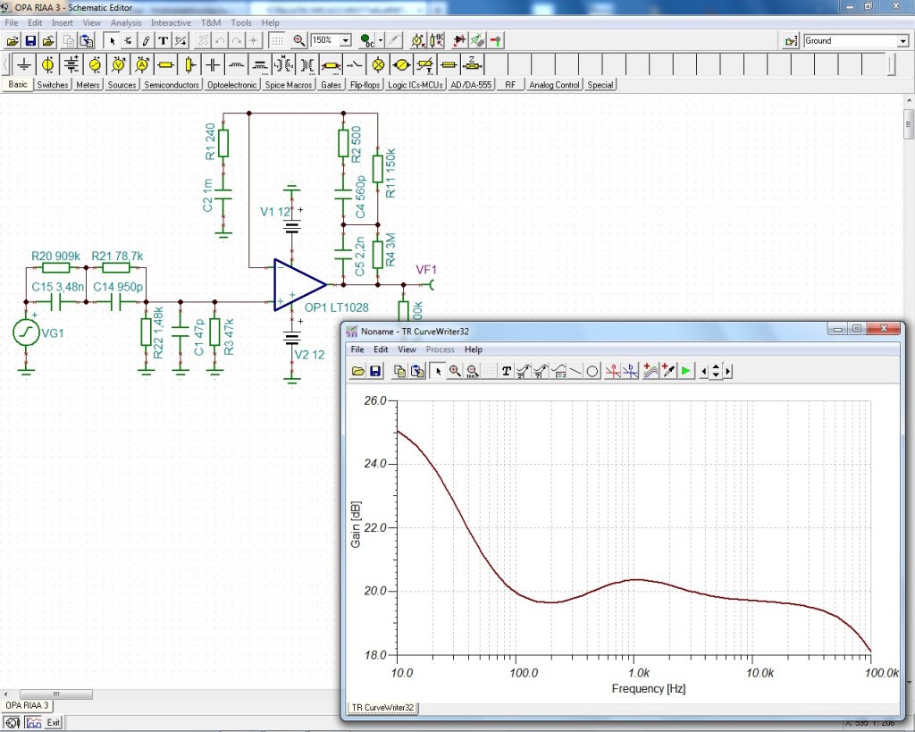Click the text tool in the schematic toolbar
Image resolution: width=915 pixels, height=732 pixels.
(163, 41)
